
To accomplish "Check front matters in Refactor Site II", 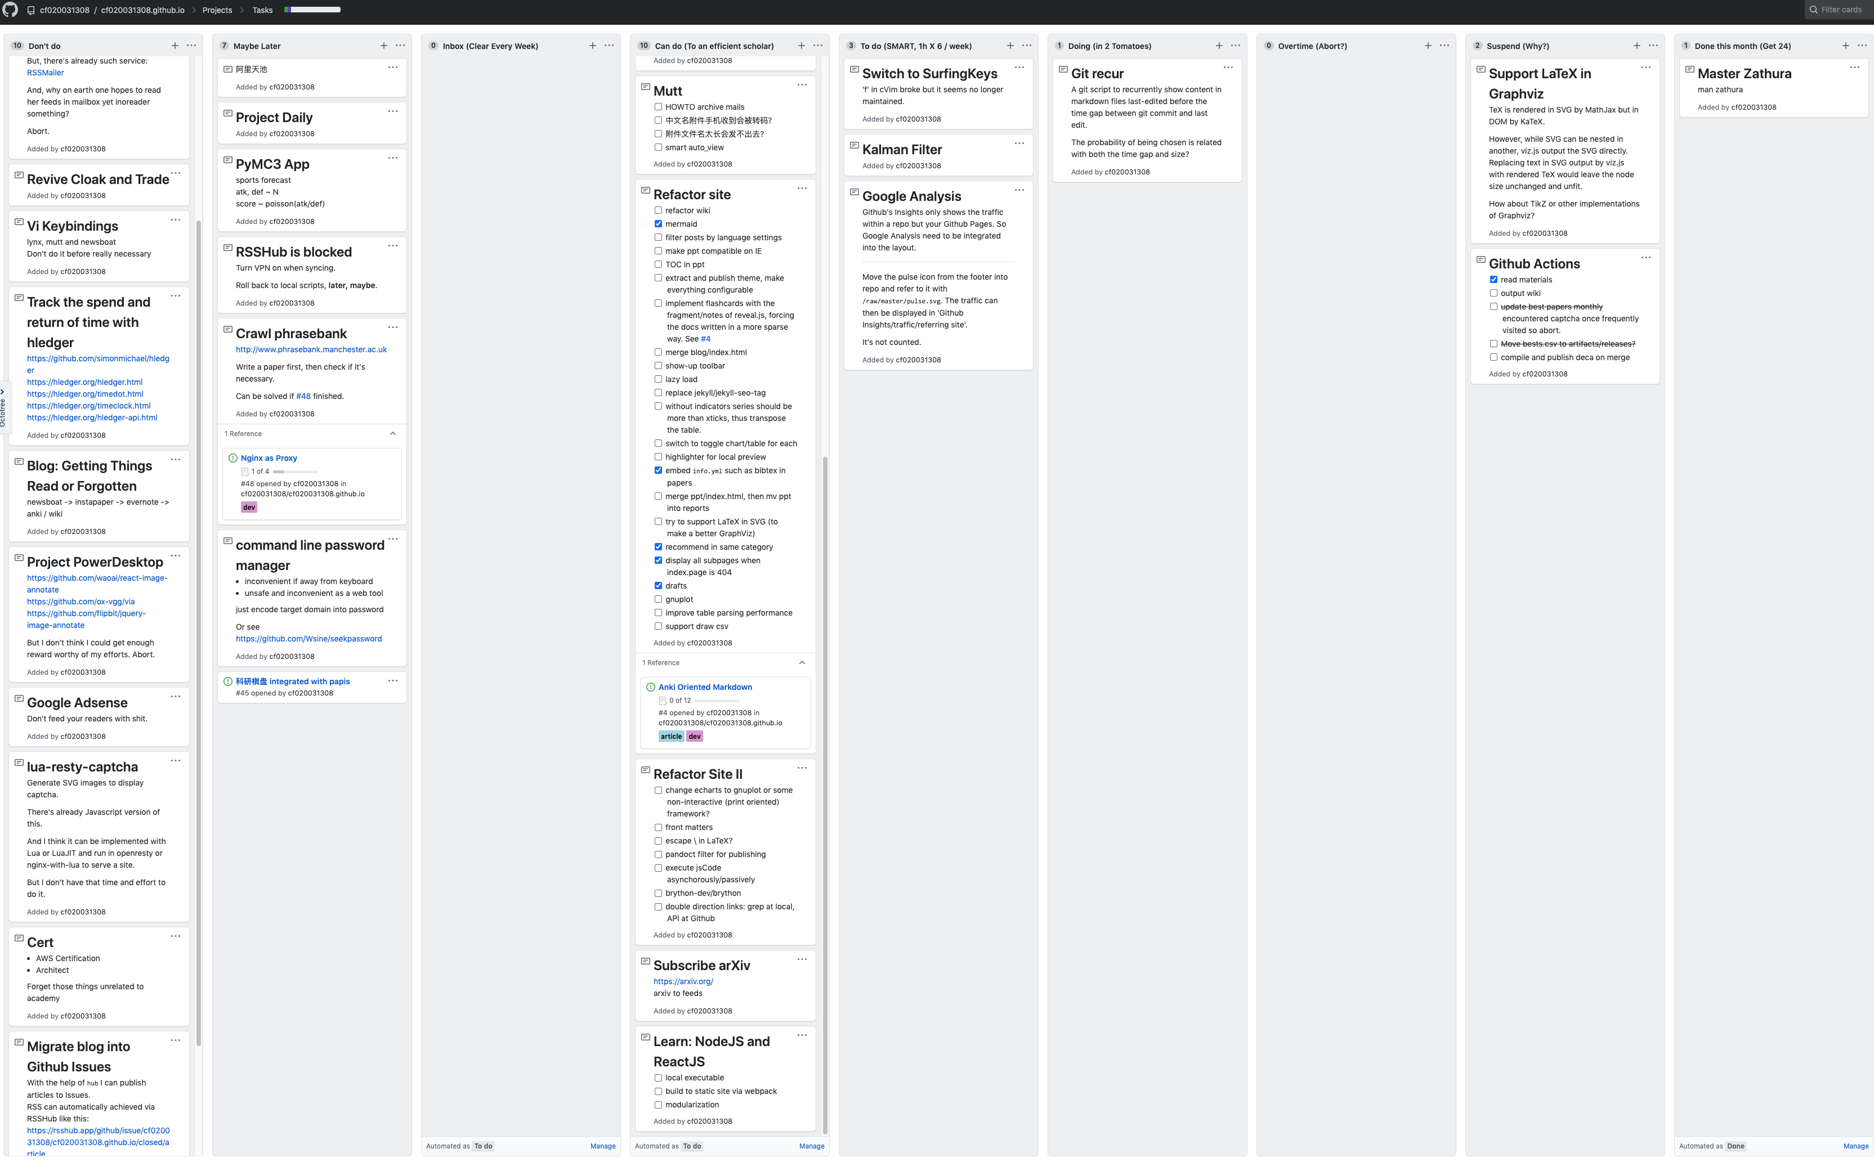I will tap(658, 828).
